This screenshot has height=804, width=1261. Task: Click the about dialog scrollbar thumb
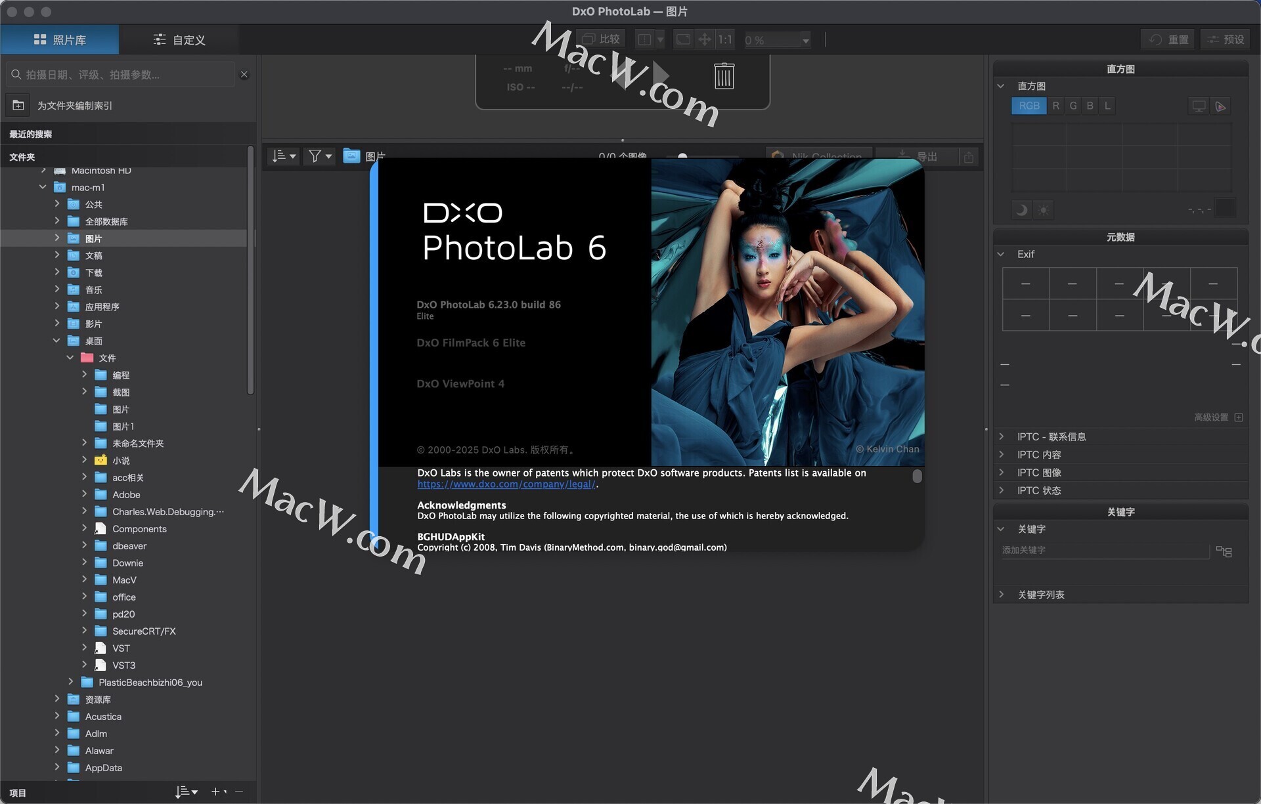pyautogui.click(x=917, y=476)
